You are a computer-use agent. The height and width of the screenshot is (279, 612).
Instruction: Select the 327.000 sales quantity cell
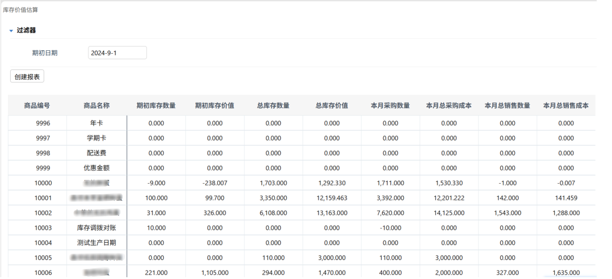point(508,272)
